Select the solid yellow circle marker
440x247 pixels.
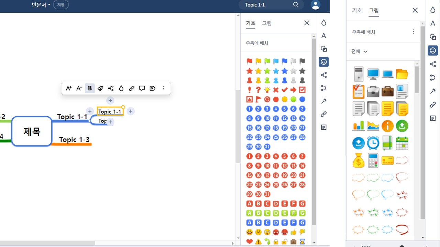click(285, 99)
